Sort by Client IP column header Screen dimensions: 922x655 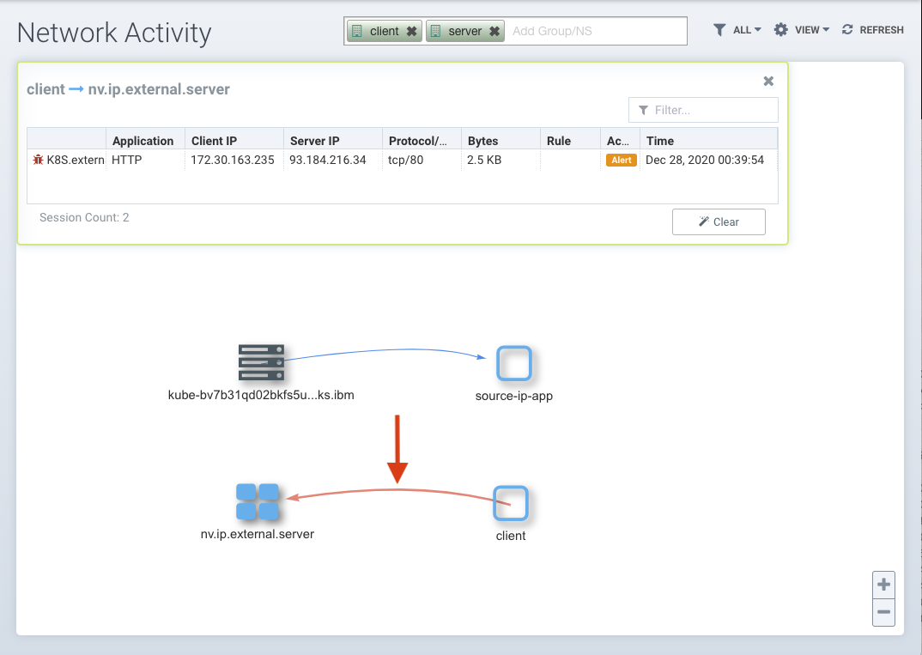(x=214, y=141)
